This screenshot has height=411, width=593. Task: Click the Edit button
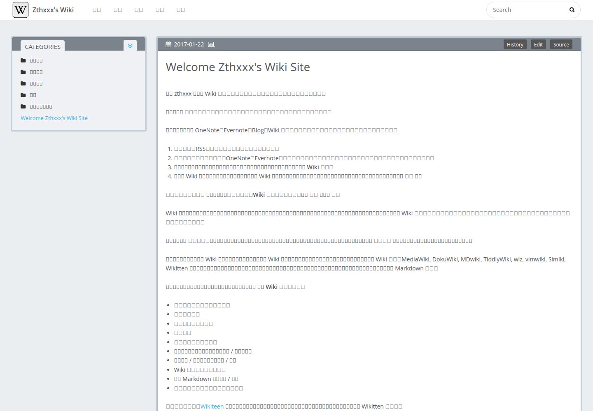click(538, 44)
